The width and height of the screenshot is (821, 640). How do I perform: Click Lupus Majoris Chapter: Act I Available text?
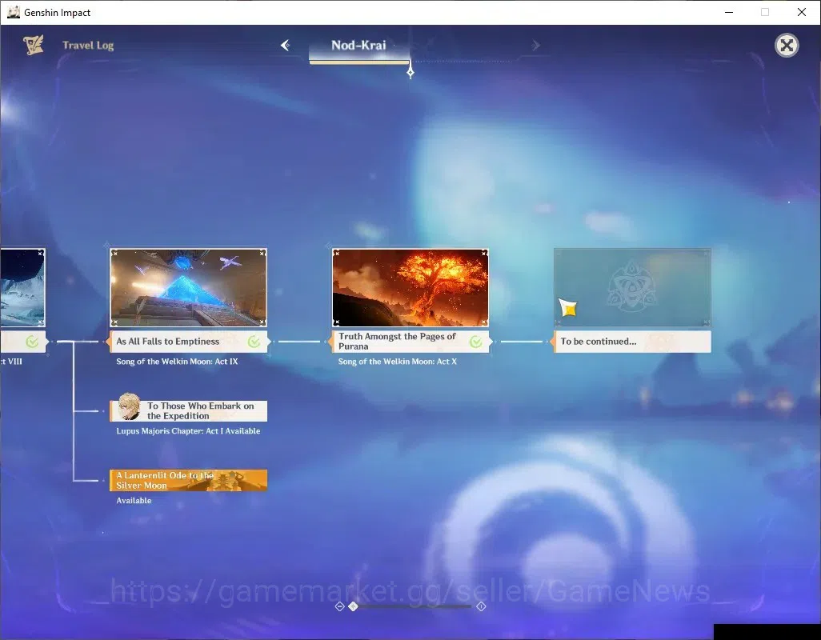188,431
